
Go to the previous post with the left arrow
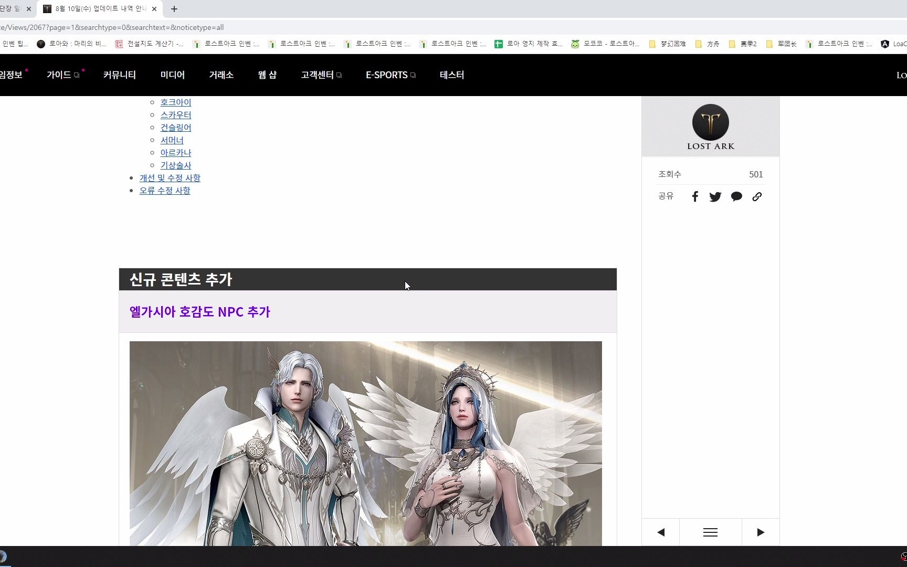pos(661,532)
